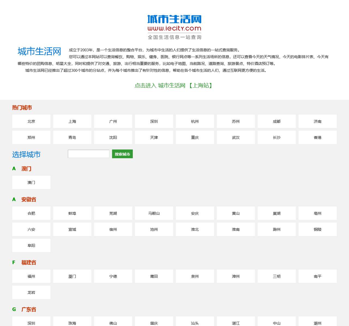Select 泉州 city tile

(x=195, y=276)
